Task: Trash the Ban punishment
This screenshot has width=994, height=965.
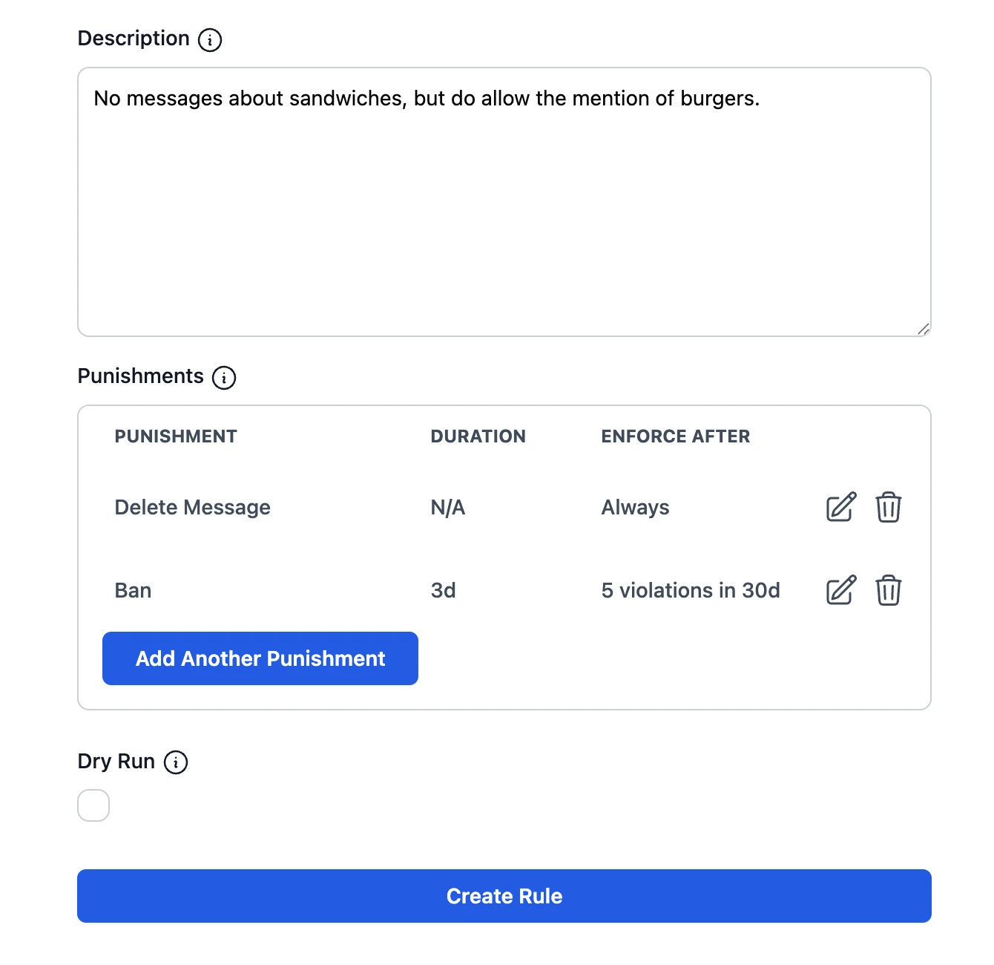Action: click(888, 591)
